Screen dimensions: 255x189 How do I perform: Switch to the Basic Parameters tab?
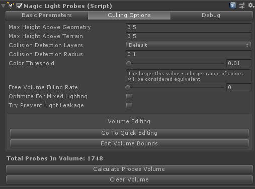[x=47, y=15]
